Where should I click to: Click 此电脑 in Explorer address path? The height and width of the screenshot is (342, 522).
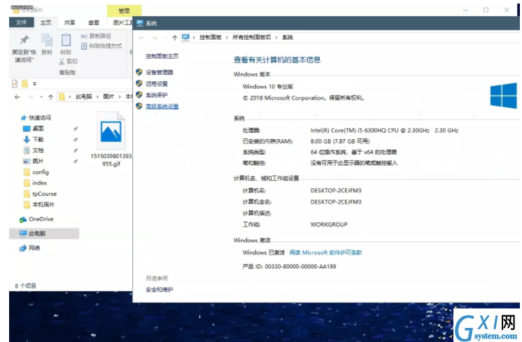pos(83,97)
